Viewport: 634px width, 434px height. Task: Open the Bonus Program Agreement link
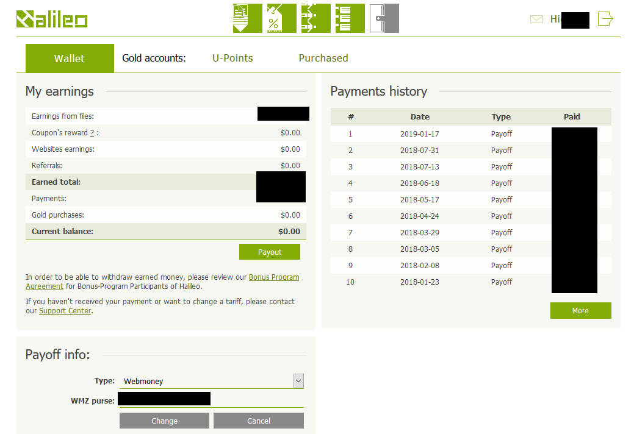(x=273, y=277)
